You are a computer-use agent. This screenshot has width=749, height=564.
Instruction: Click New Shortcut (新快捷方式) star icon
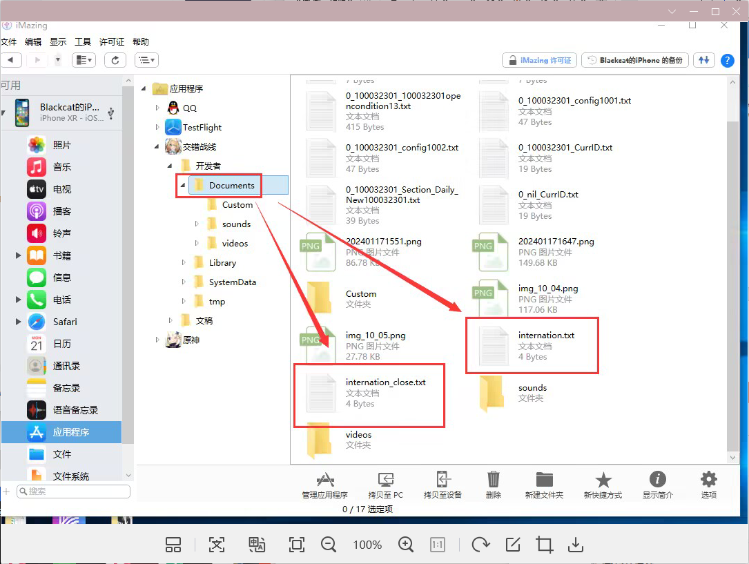[x=603, y=480]
